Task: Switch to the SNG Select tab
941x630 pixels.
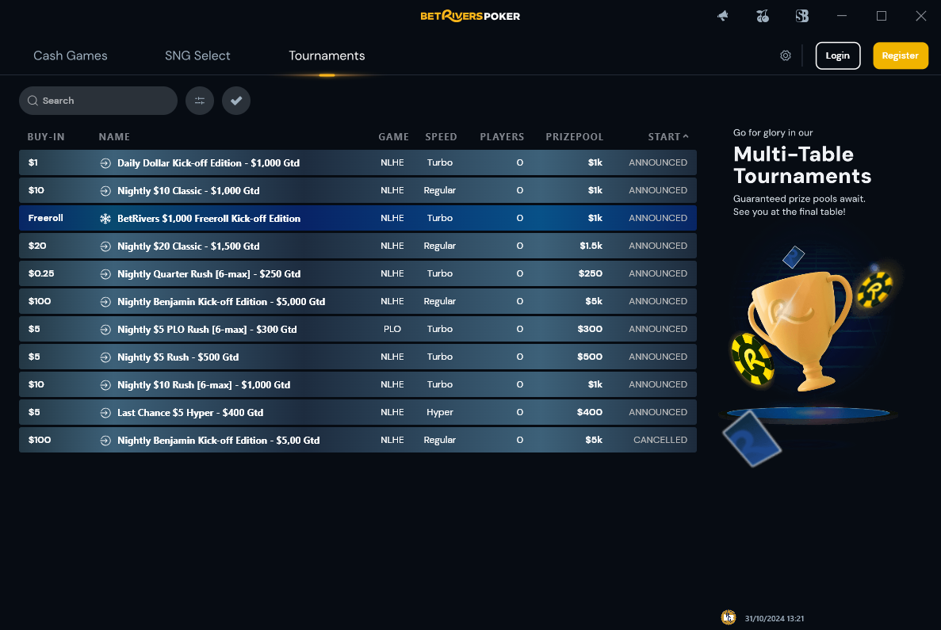Action: 197,55
